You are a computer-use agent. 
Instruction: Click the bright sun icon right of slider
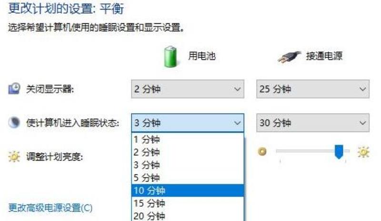click(363, 152)
